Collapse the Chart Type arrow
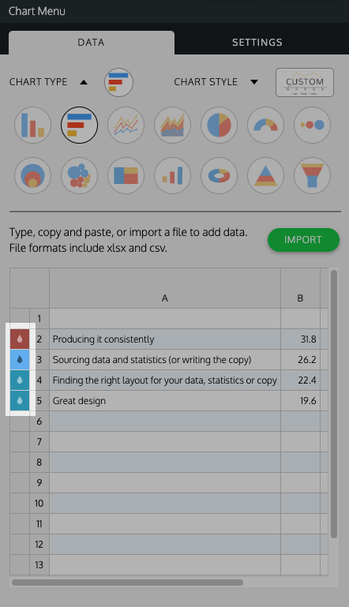Image resolution: width=349 pixels, height=607 pixels. pos(84,82)
